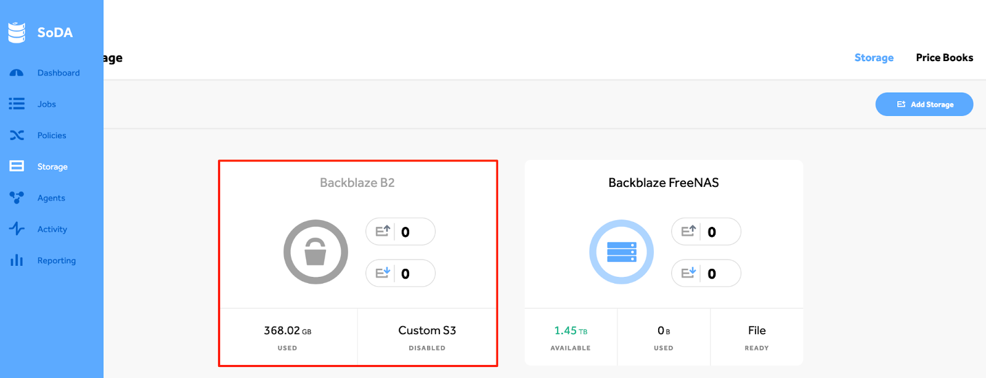Click the Backblaze B2 bucket icon
986x378 pixels.
316,252
